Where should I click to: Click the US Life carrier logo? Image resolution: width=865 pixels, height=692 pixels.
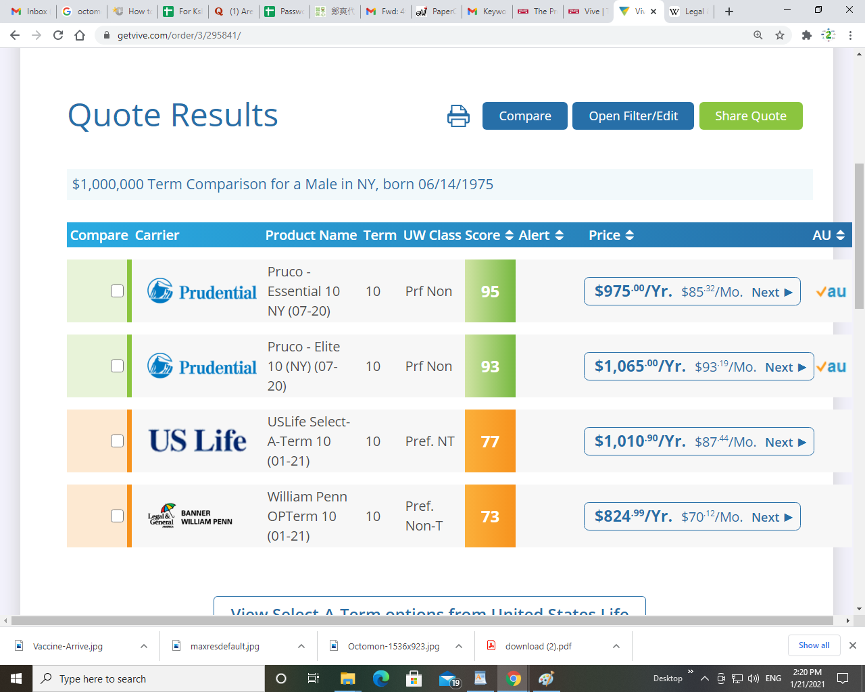pos(197,441)
